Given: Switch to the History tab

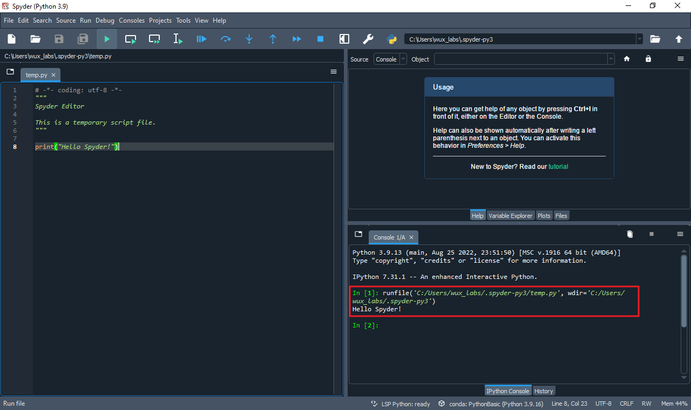Looking at the screenshot, I should [544, 391].
